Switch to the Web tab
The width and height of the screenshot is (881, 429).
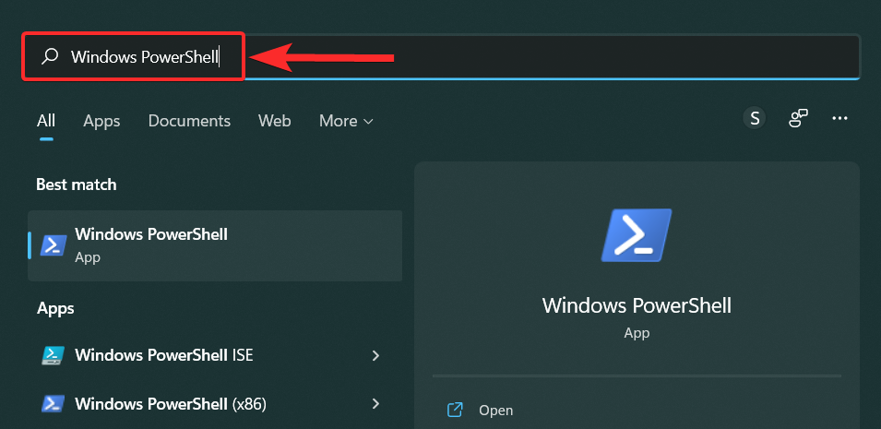275,121
